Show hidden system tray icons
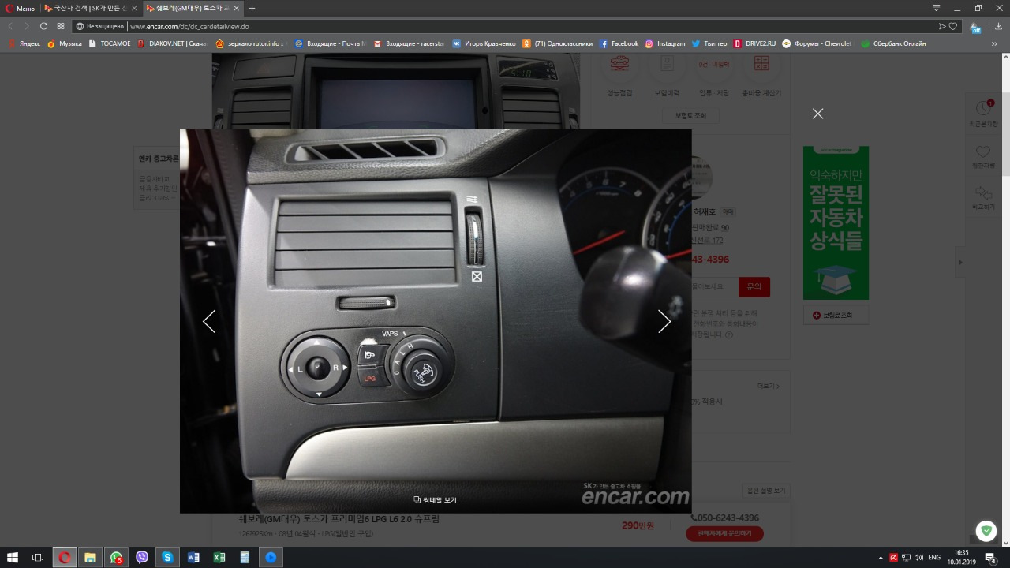Viewport: 1010px width, 568px height. [x=882, y=557]
